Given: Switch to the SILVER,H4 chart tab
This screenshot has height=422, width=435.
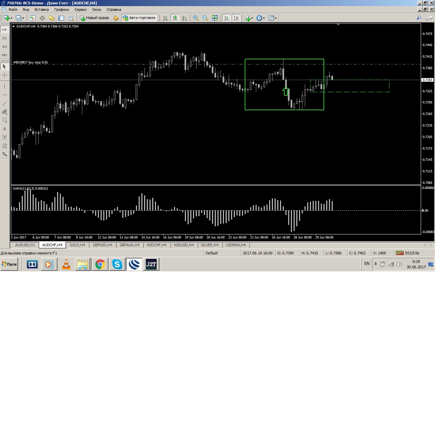Looking at the screenshot, I should [x=210, y=245].
